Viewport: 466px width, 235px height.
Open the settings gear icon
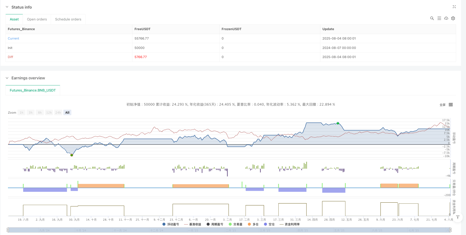click(453, 18)
